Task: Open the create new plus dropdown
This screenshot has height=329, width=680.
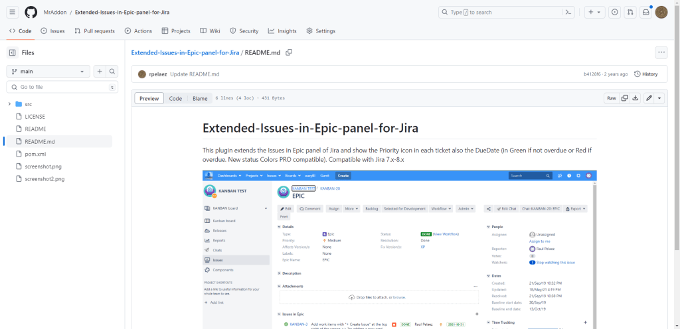Action: [x=594, y=12]
